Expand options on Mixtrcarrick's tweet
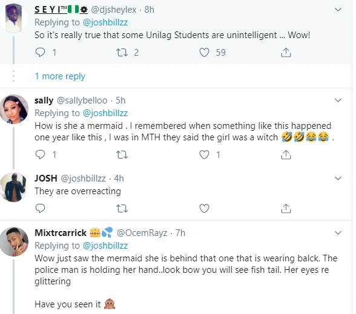This screenshot has width=356, height=314. click(x=338, y=233)
